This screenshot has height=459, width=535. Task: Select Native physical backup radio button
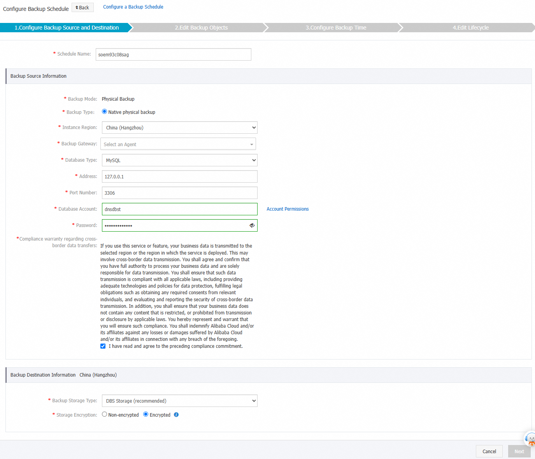tap(104, 112)
